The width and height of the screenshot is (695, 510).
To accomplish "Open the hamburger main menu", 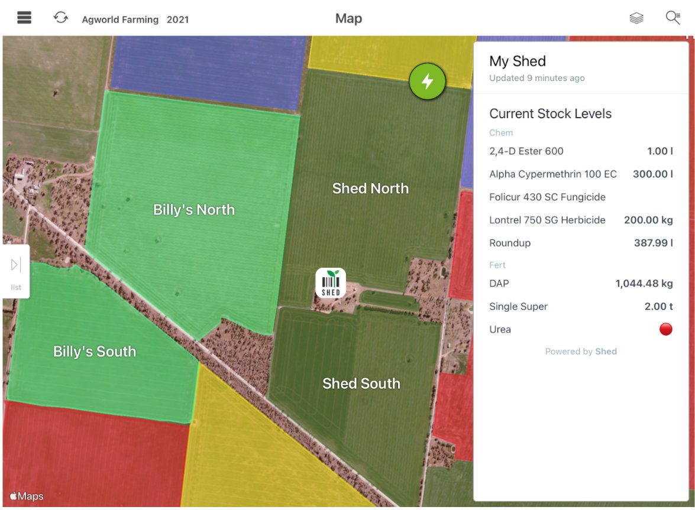I will click(24, 18).
